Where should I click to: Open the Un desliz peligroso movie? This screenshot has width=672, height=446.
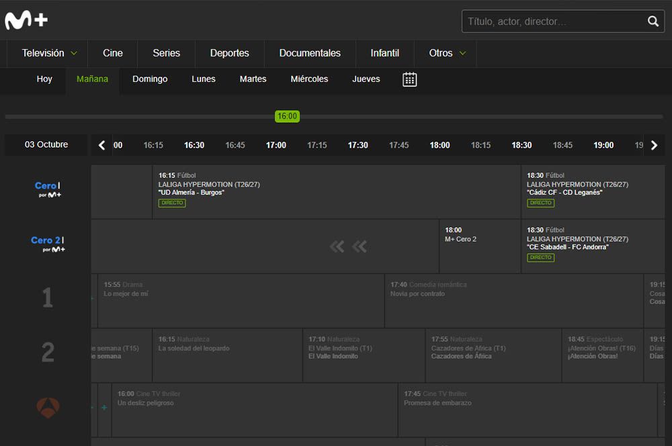click(x=255, y=410)
